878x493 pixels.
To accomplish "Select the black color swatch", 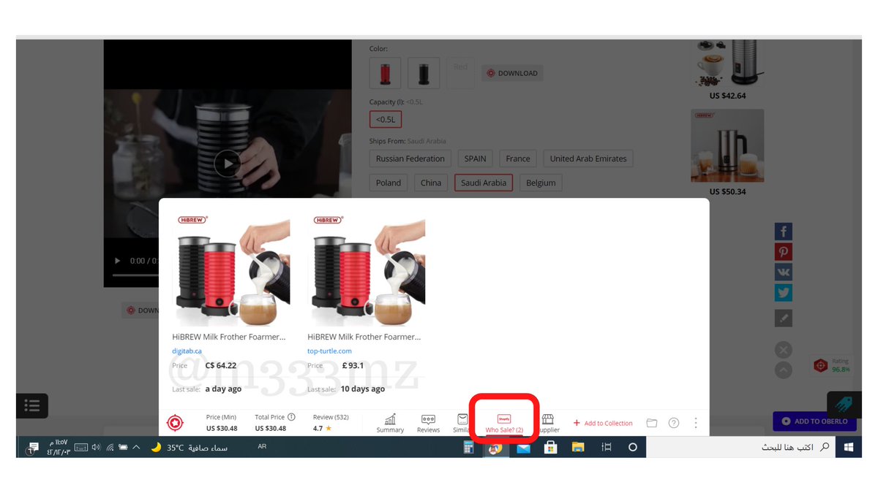I will [x=424, y=74].
